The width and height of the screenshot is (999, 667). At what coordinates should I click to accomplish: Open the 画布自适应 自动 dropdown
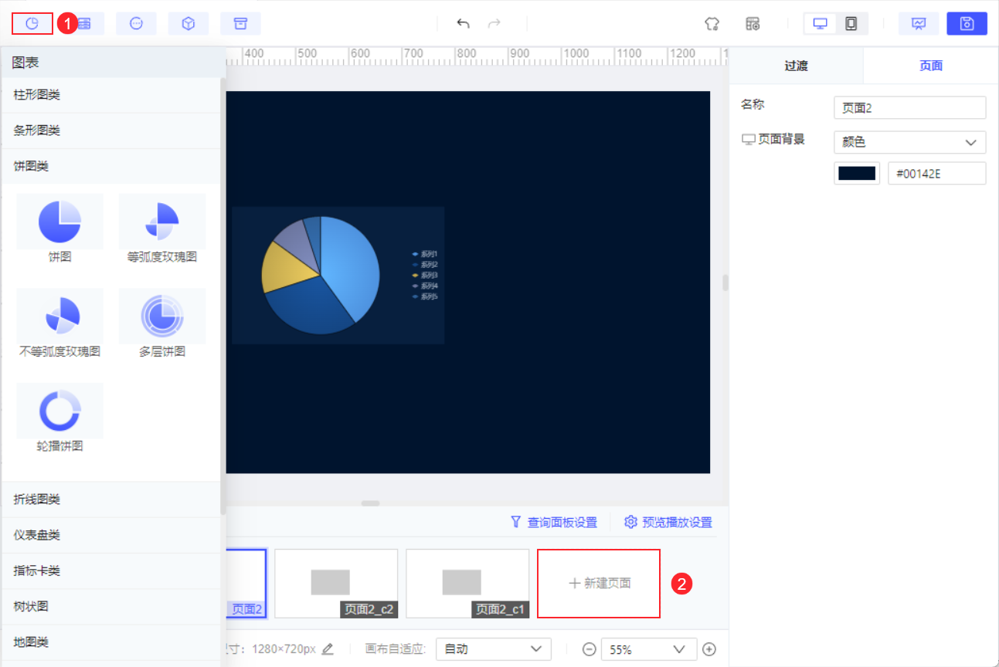point(493,649)
